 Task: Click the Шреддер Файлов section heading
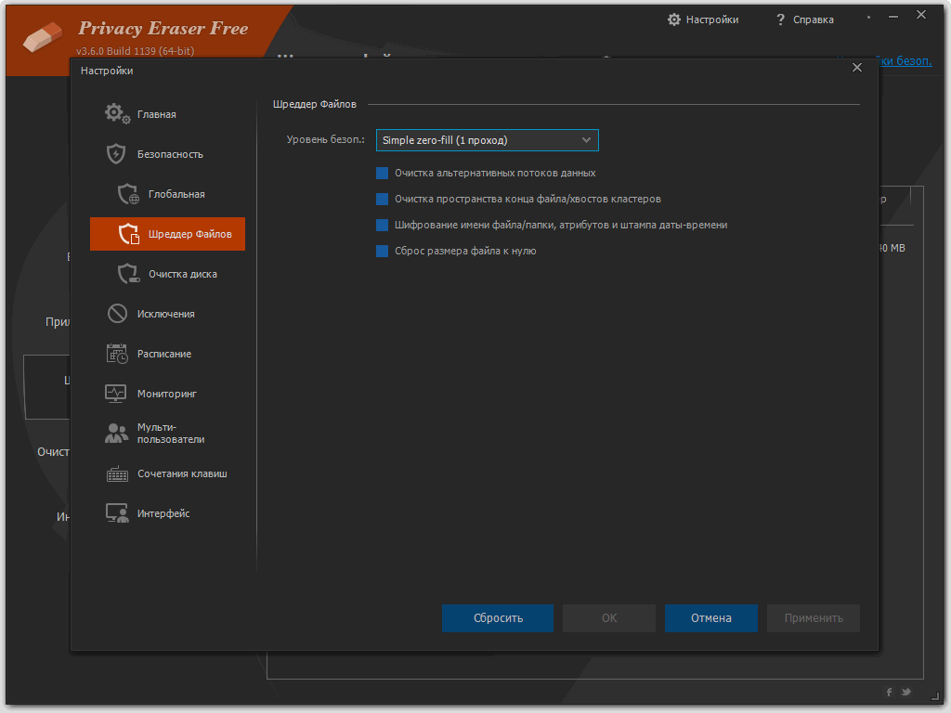pos(314,104)
